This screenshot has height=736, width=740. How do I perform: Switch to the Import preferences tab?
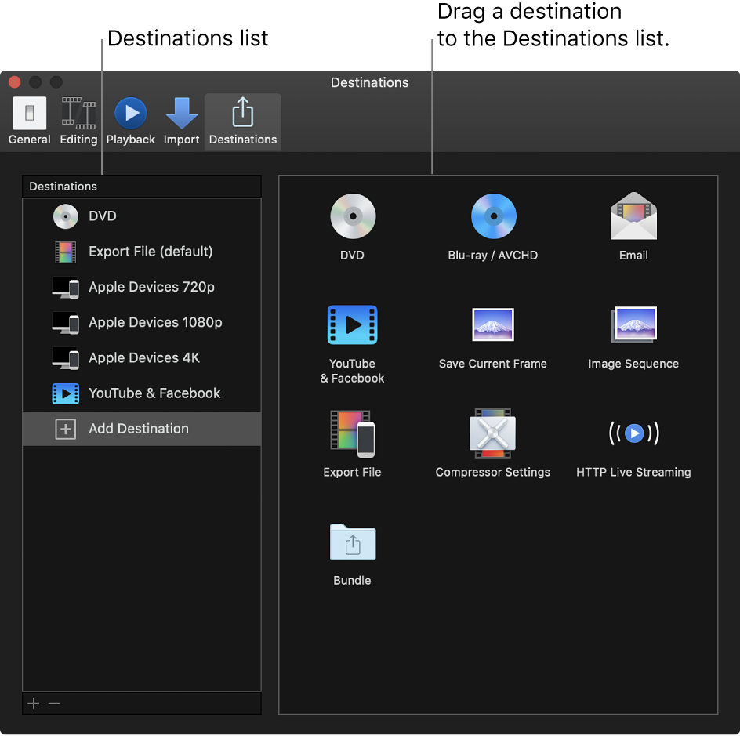pos(181,121)
